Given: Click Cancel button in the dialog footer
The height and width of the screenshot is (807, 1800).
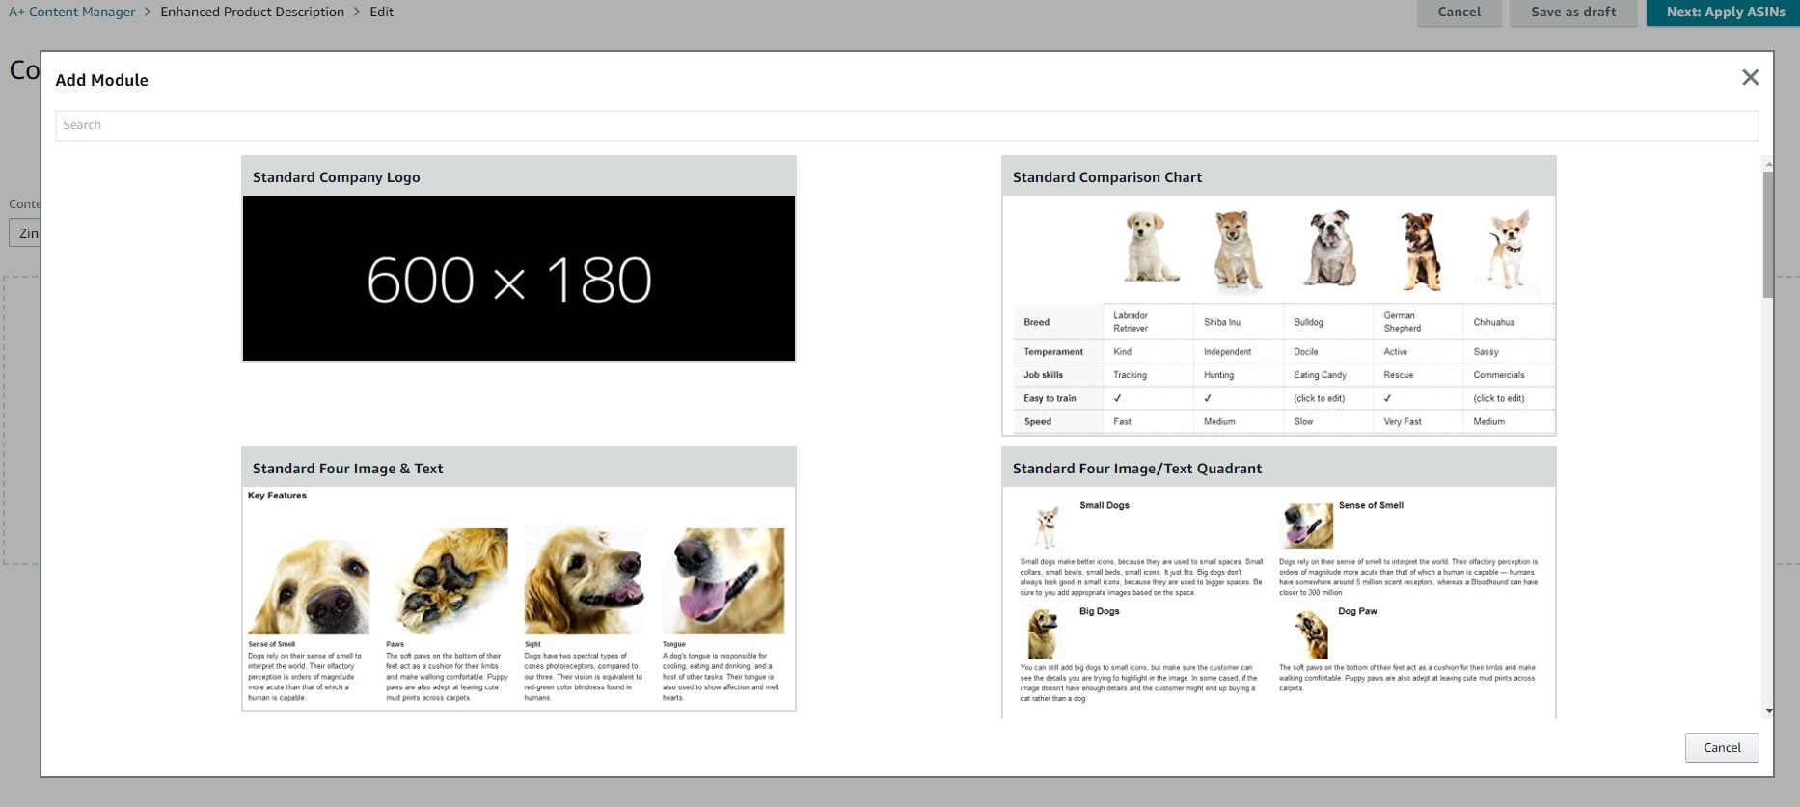Looking at the screenshot, I should (1722, 748).
